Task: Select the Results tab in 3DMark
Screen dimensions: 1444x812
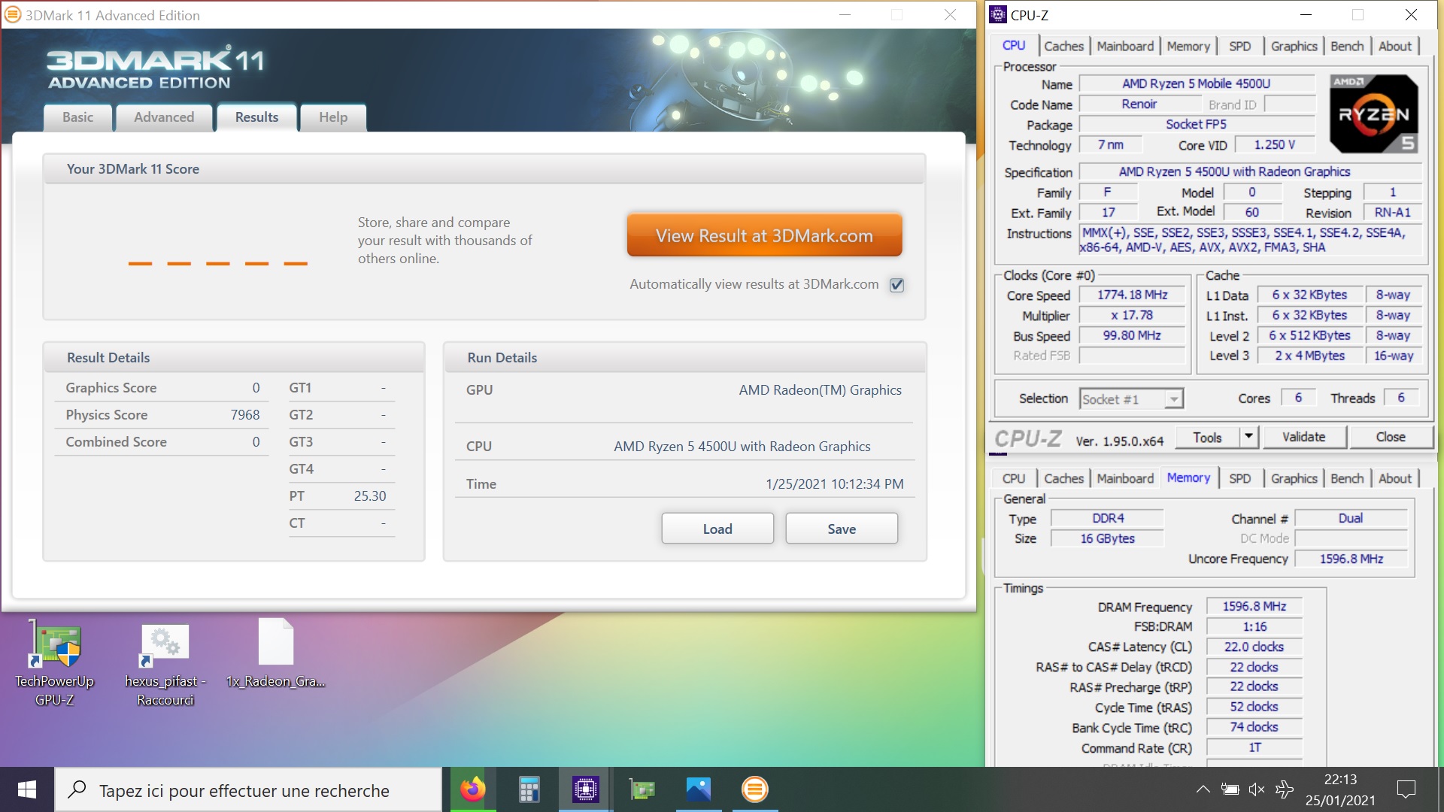Action: point(256,117)
